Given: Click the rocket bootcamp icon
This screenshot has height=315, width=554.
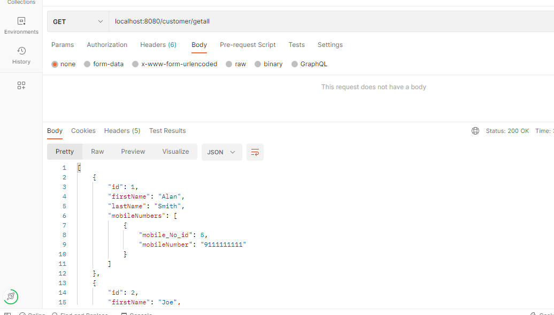Looking at the screenshot, I should [11, 297].
